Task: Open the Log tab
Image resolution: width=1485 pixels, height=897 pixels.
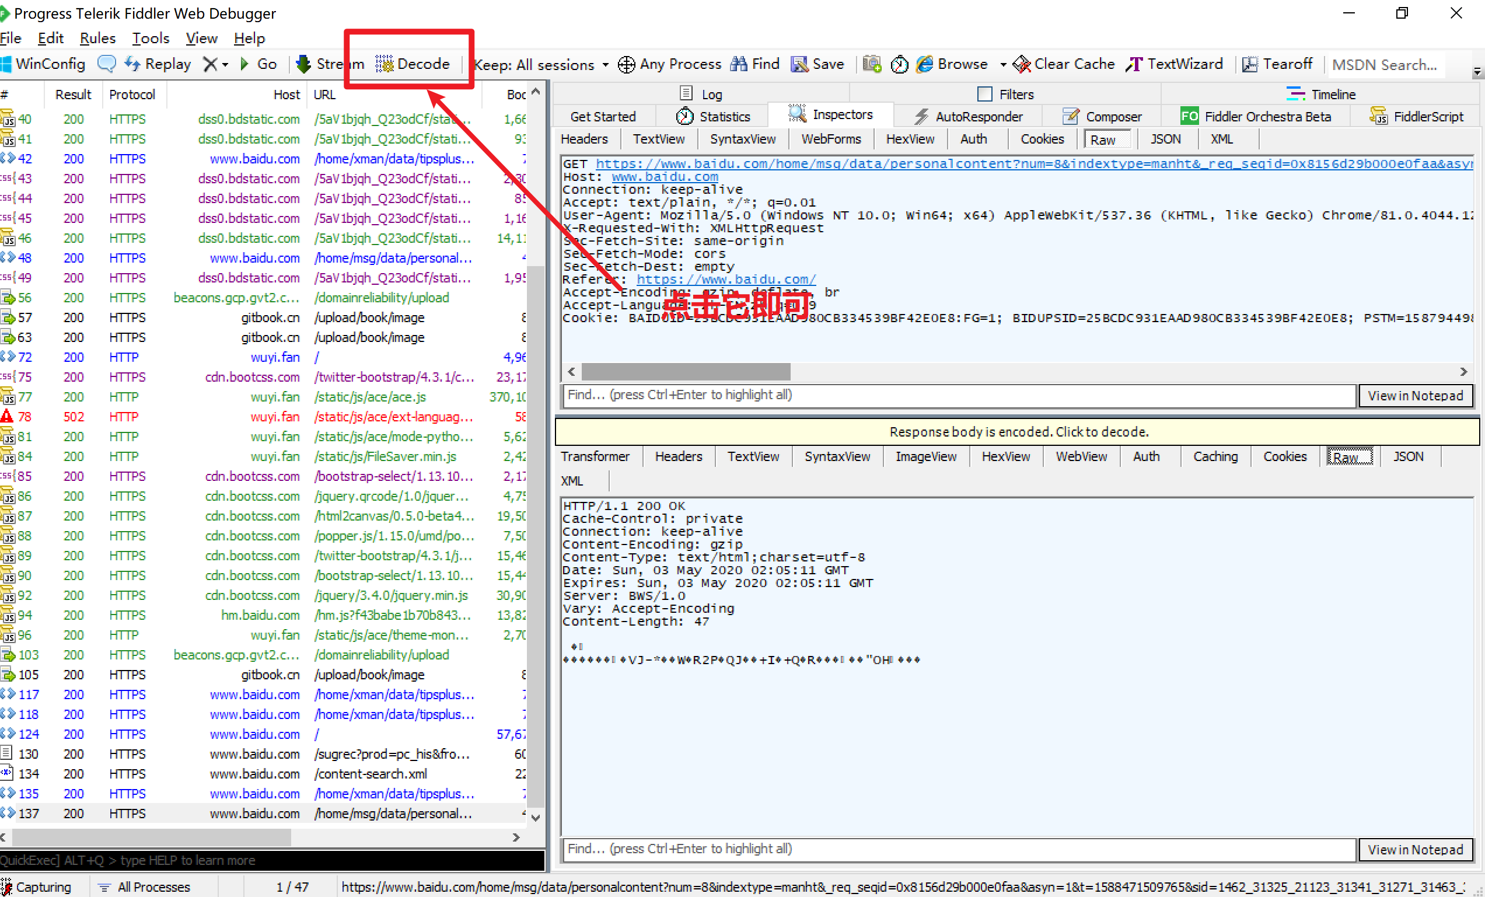Action: 701,94
